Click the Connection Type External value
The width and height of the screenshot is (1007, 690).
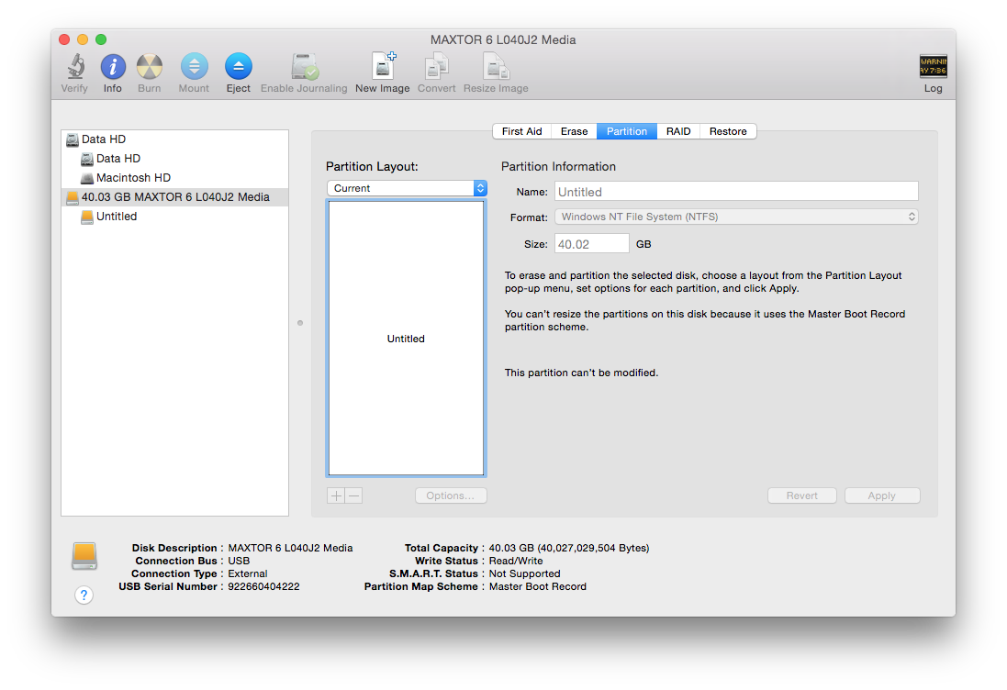(247, 573)
